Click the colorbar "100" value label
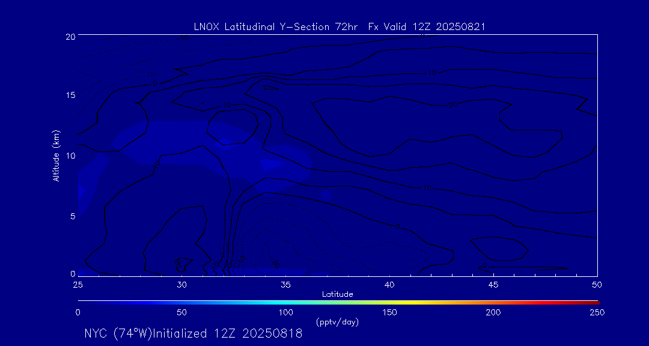 pyautogui.click(x=285, y=312)
